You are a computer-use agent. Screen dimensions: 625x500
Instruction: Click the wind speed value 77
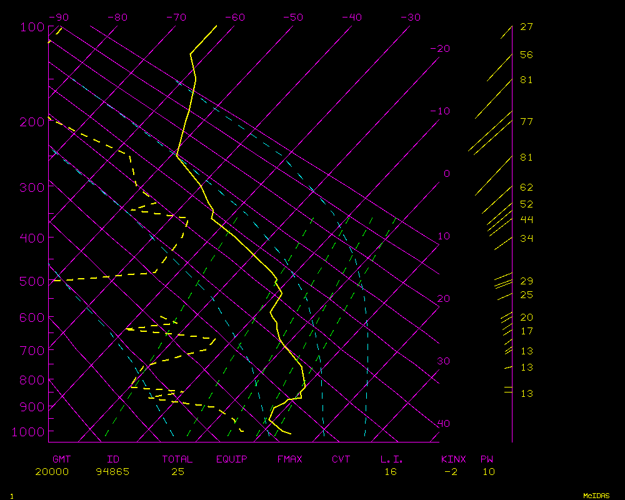526,122
